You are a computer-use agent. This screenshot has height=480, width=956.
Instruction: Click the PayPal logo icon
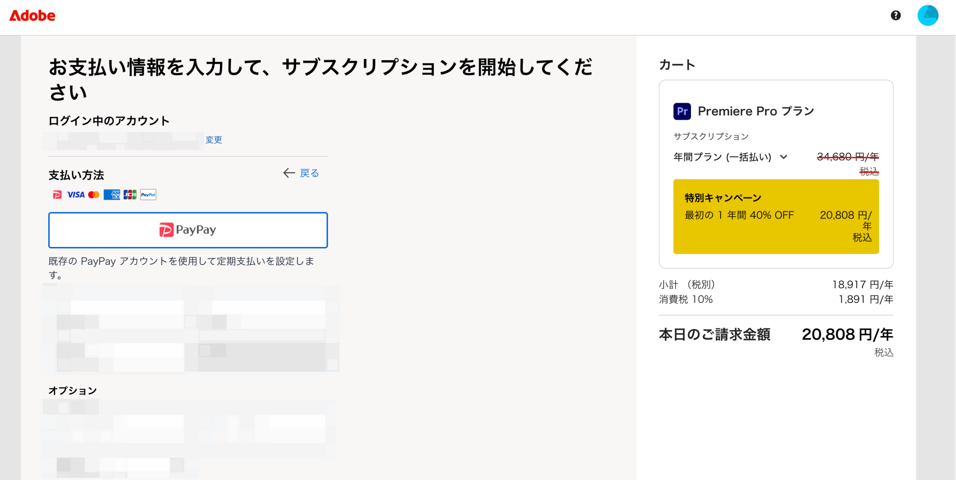point(148,195)
